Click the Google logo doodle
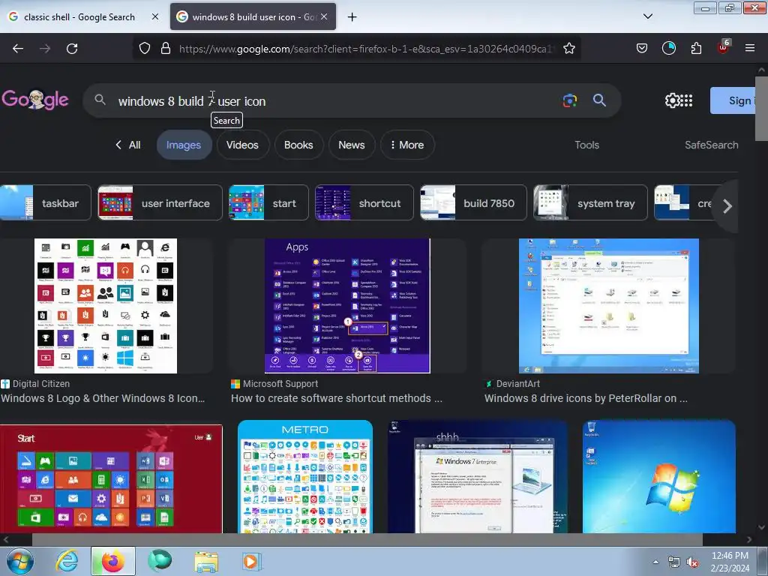The height and width of the screenshot is (576, 768). click(x=35, y=100)
